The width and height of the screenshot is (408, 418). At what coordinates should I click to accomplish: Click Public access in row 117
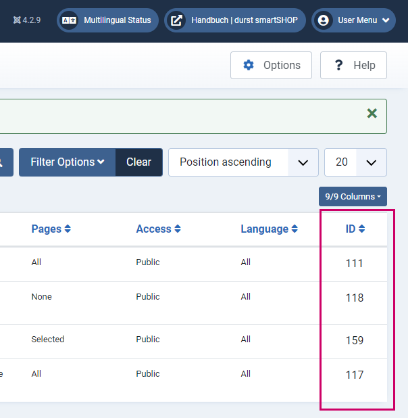[148, 374]
